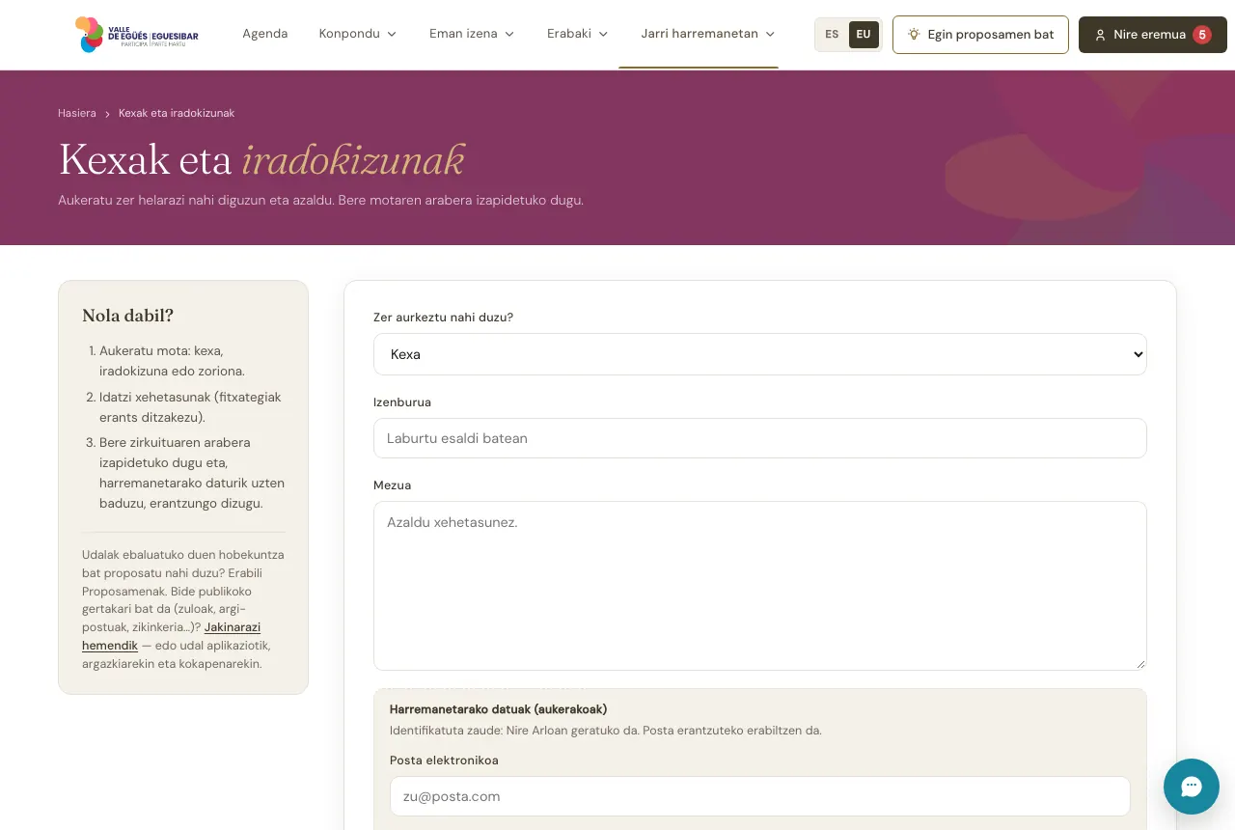Go to Hasiera breadcrumb link
The image size is (1235, 830).
click(x=77, y=114)
